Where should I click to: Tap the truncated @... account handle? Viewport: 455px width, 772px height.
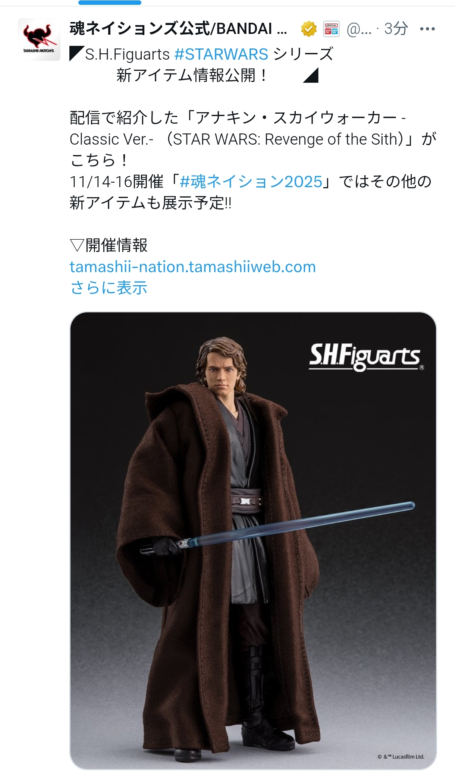[359, 29]
